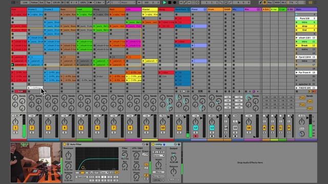Turn the Utility device on or off
The image size is (328, 184).
tap(153, 144)
